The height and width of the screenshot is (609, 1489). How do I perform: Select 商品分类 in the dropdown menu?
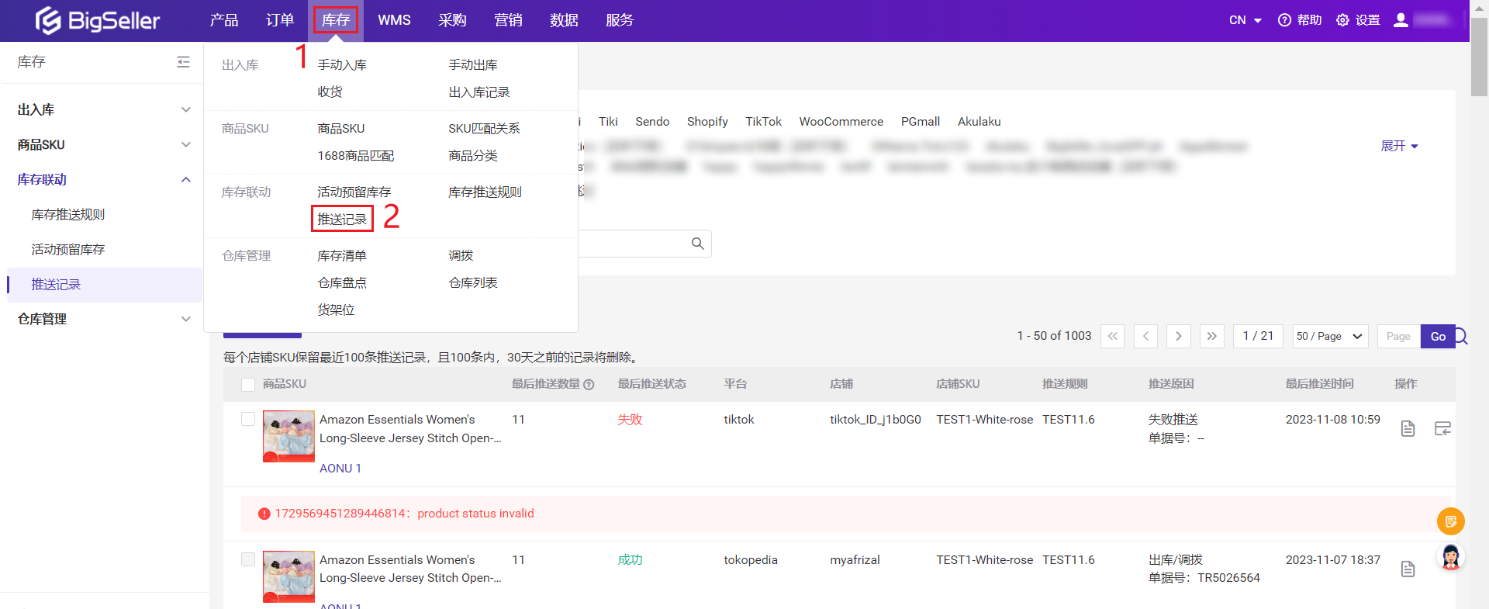(473, 156)
